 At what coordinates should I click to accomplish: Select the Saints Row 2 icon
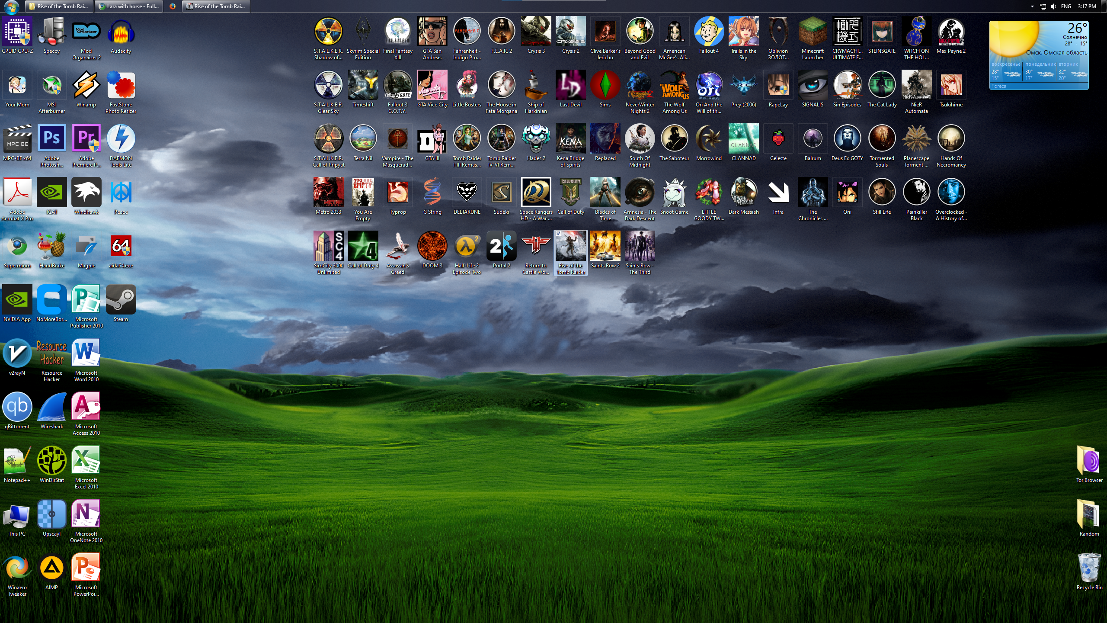pyautogui.click(x=605, y=246)
